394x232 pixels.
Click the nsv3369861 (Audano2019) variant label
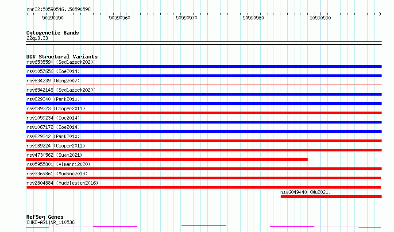coord(57,174)
